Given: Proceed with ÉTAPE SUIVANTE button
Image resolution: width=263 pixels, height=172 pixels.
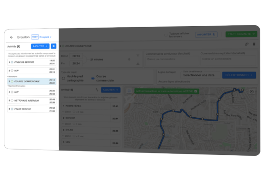Looking at the screenshot, I should [x=241, y=34].
